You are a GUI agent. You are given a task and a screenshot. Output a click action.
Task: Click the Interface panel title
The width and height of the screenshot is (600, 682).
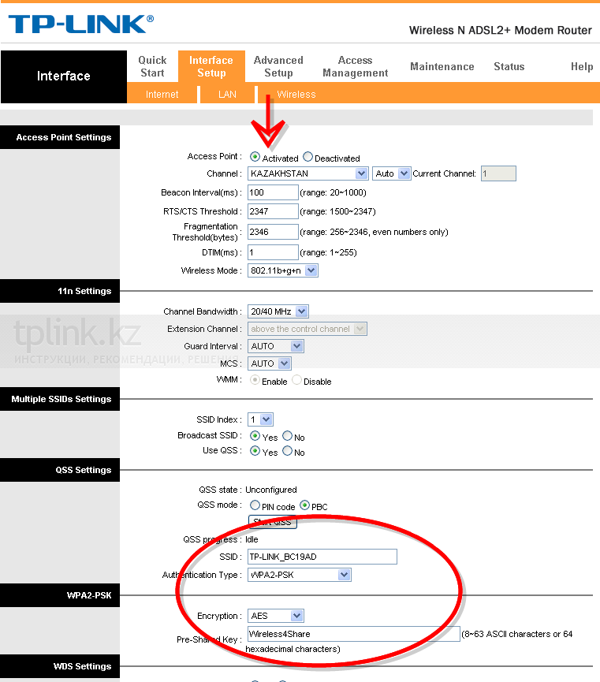point(64,76)
